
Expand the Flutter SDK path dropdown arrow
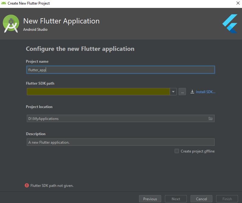tap(173, 92)
